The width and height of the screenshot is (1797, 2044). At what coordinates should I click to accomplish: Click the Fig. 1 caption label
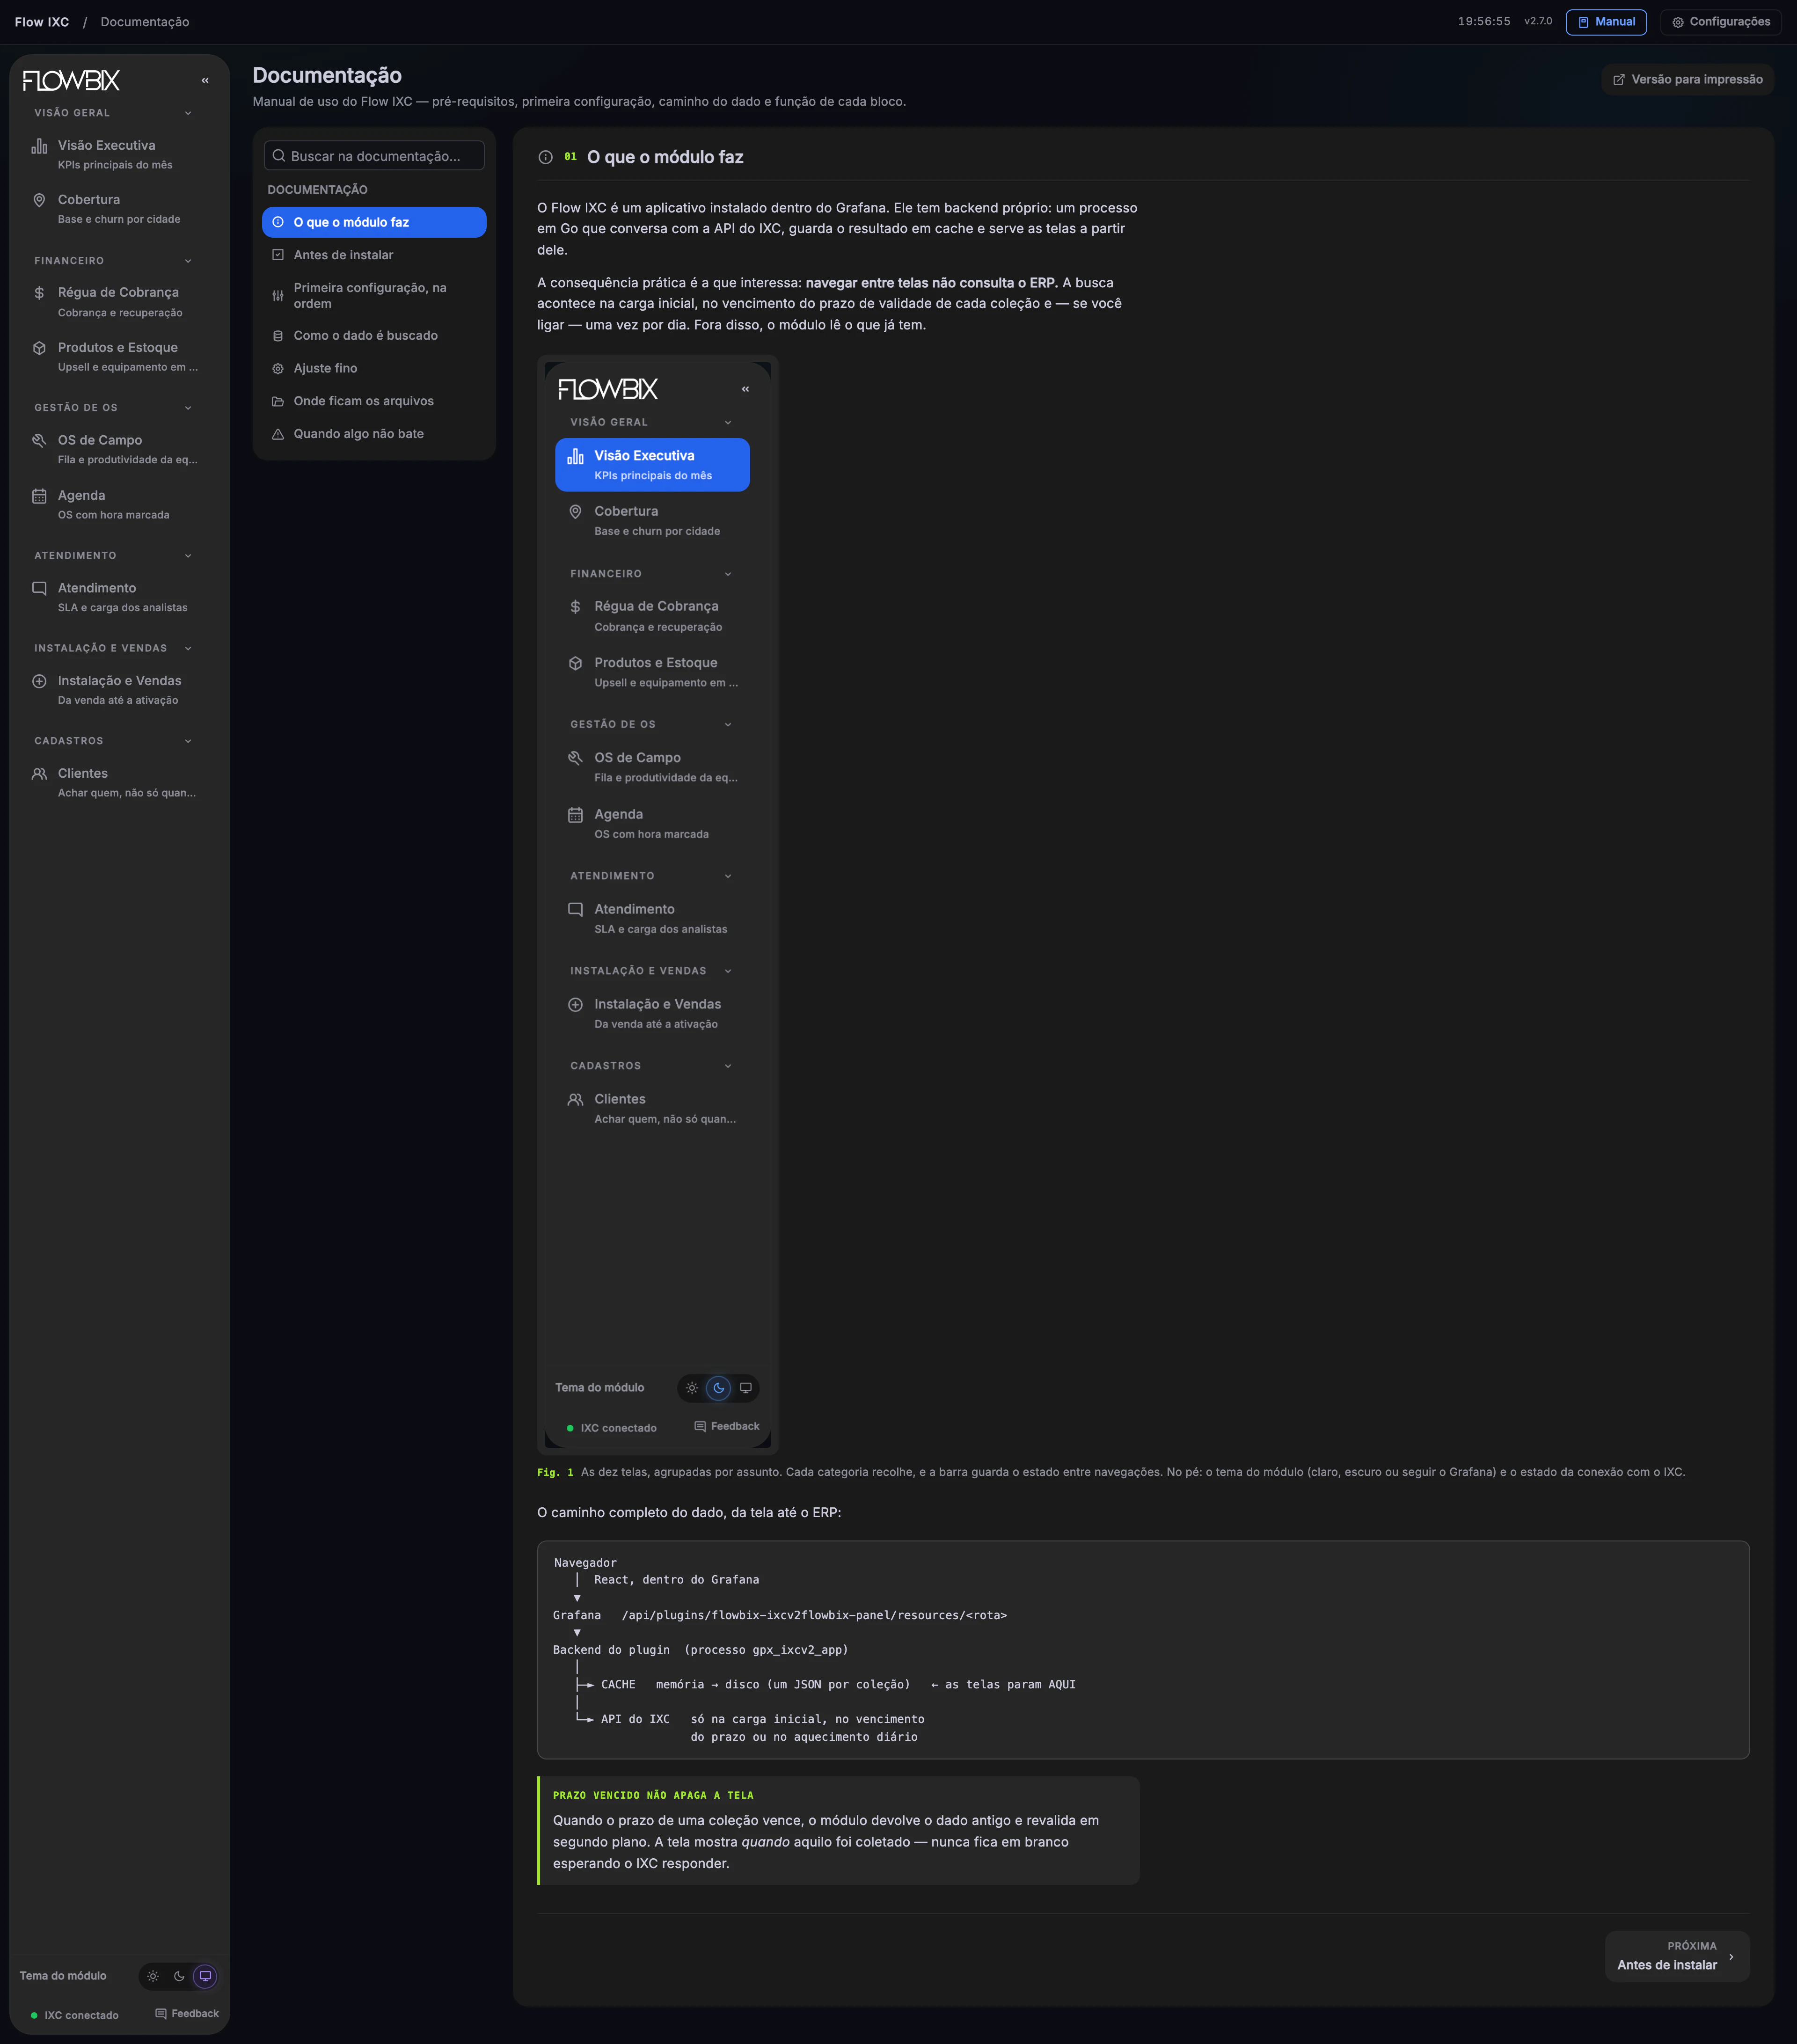pos(555,1472)
